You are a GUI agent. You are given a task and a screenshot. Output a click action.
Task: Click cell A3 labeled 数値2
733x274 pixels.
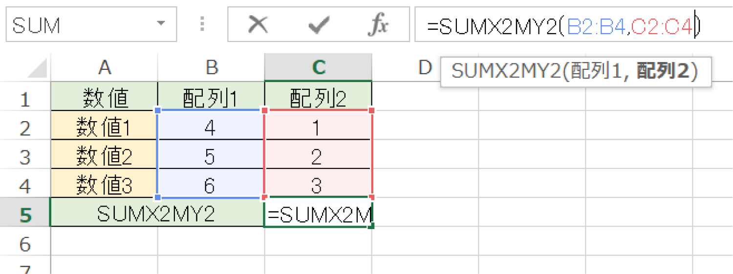coord(104,157)
